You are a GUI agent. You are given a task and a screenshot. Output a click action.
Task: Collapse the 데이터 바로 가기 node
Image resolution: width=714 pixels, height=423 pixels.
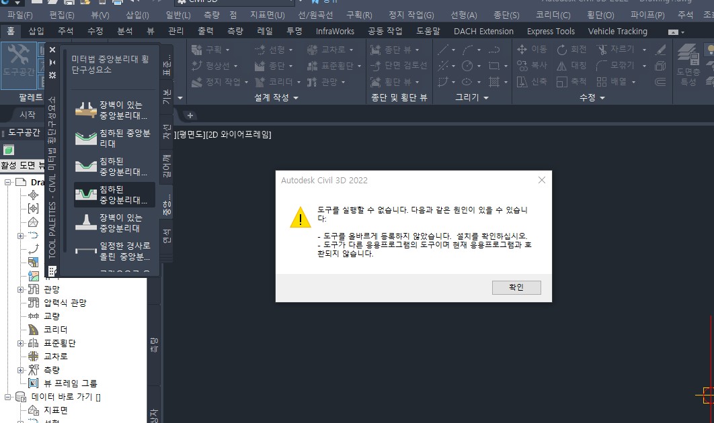pos(9,397)
